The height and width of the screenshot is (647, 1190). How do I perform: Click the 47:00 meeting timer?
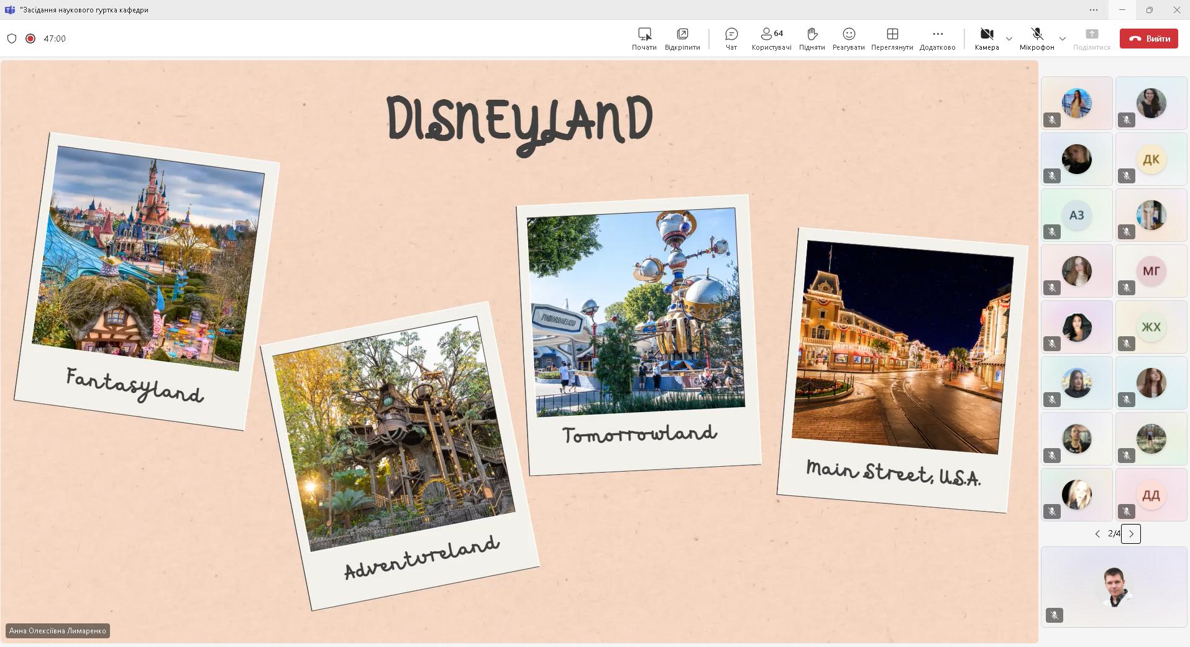coord(55,39)
